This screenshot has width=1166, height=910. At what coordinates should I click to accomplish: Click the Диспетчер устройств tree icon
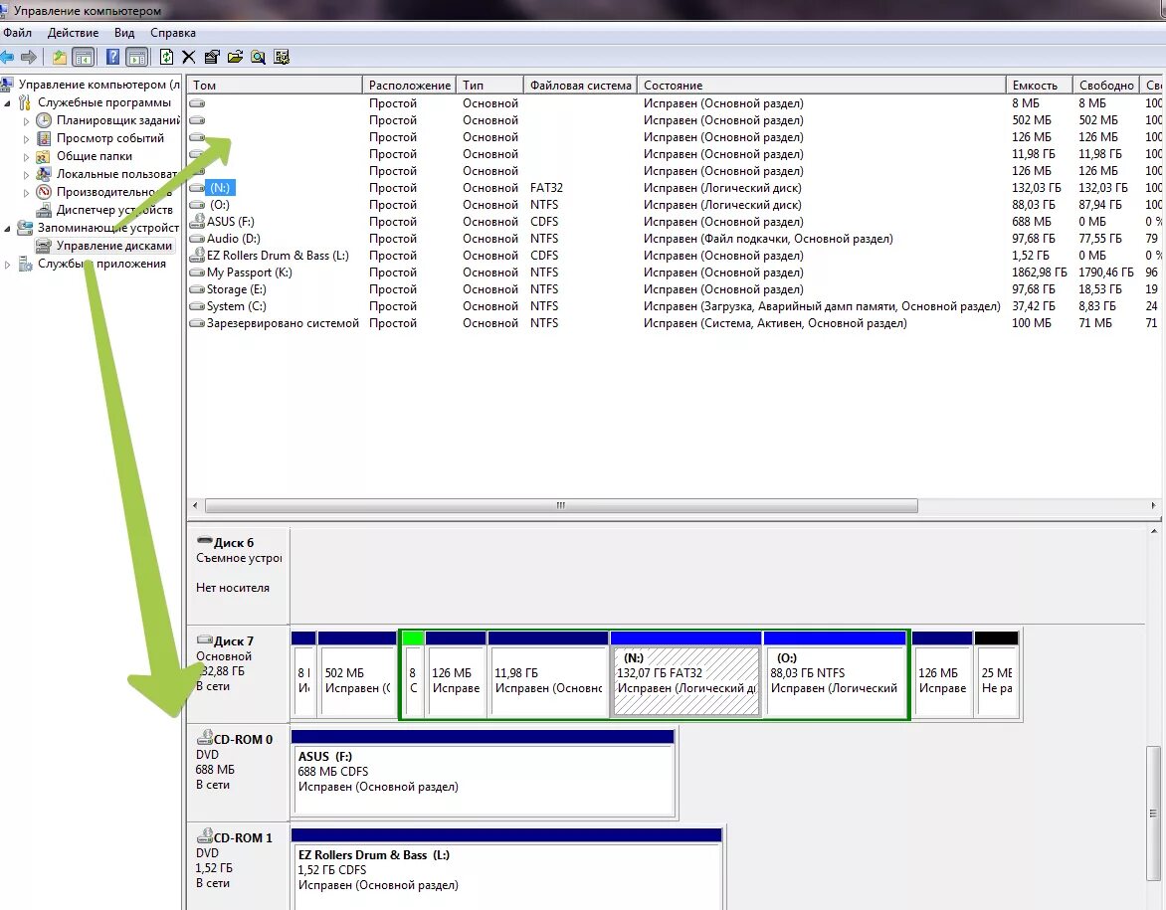coord(44,210)
